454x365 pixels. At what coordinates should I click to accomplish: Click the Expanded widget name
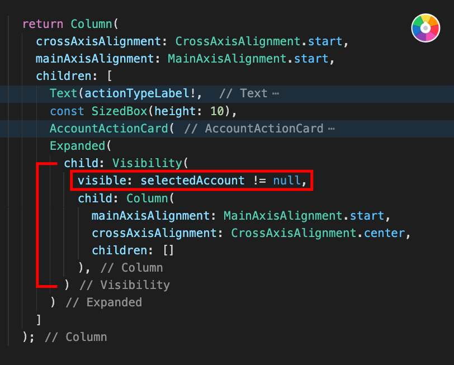pos(77,146)
